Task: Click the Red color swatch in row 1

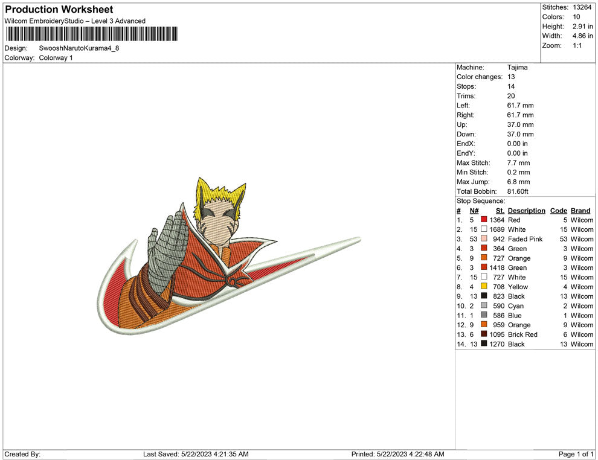Action: coord(484,220)
